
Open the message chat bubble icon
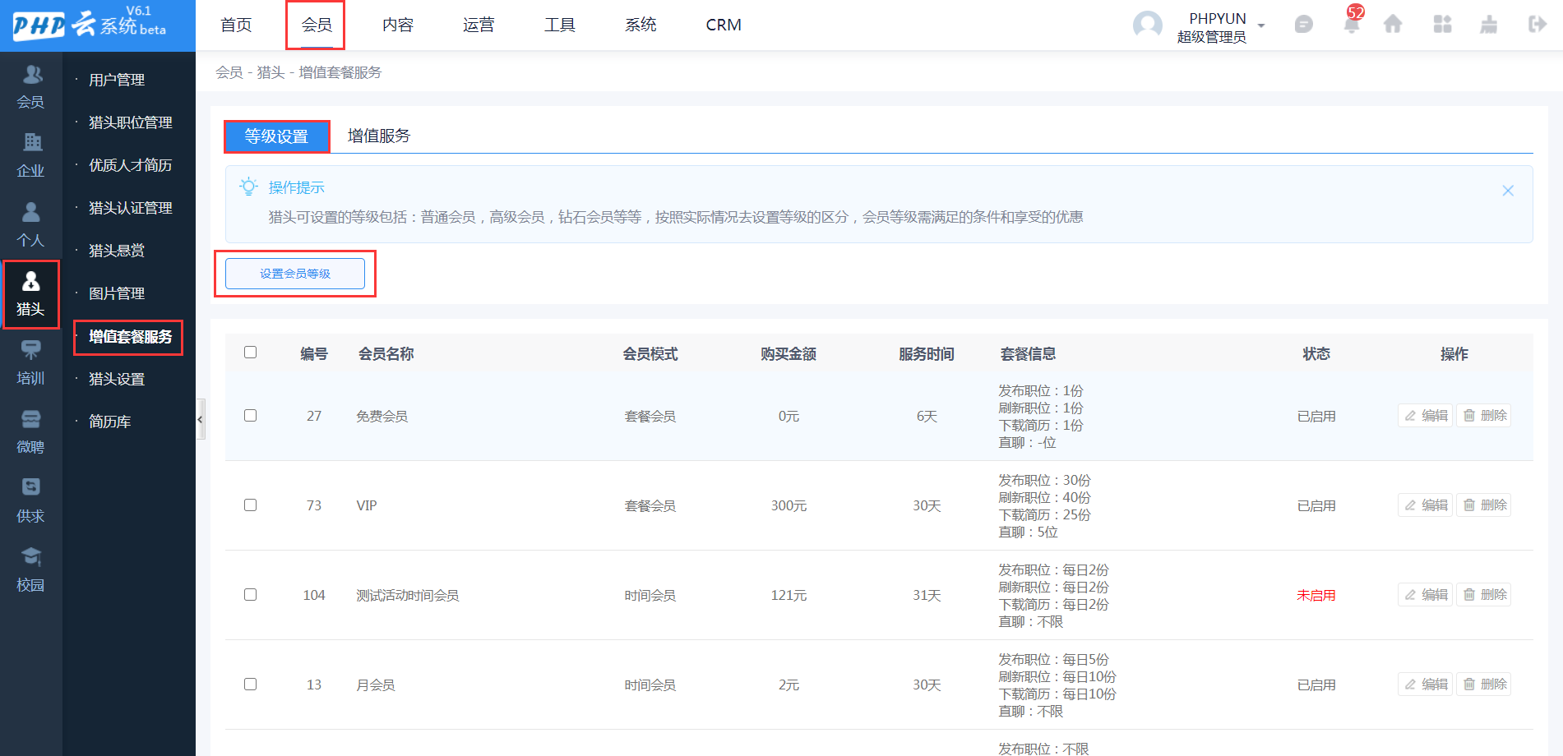click(x=1303, y=25)
